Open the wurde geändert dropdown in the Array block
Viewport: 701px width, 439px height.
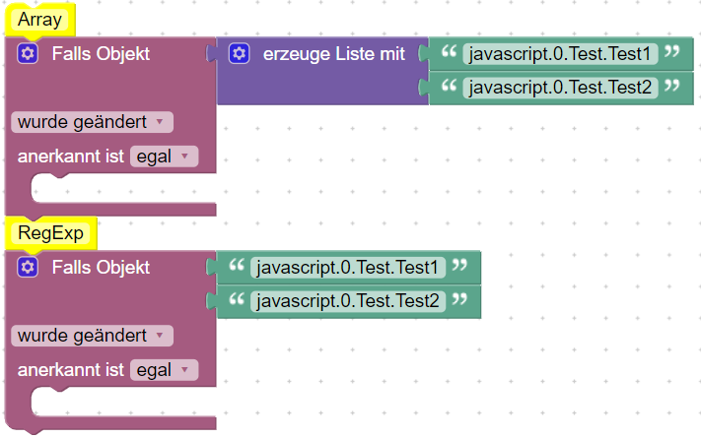tap(92, 122)
